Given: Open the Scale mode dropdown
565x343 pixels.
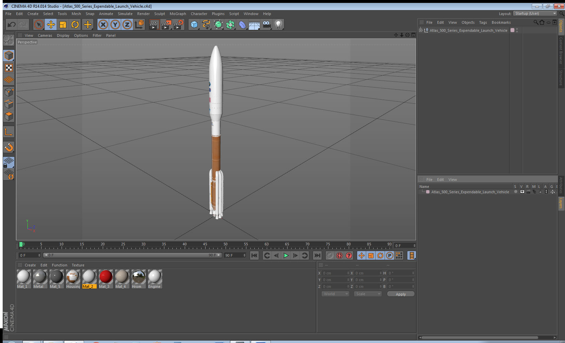Looking at the screenshot, I should click(x=368, y=294).
